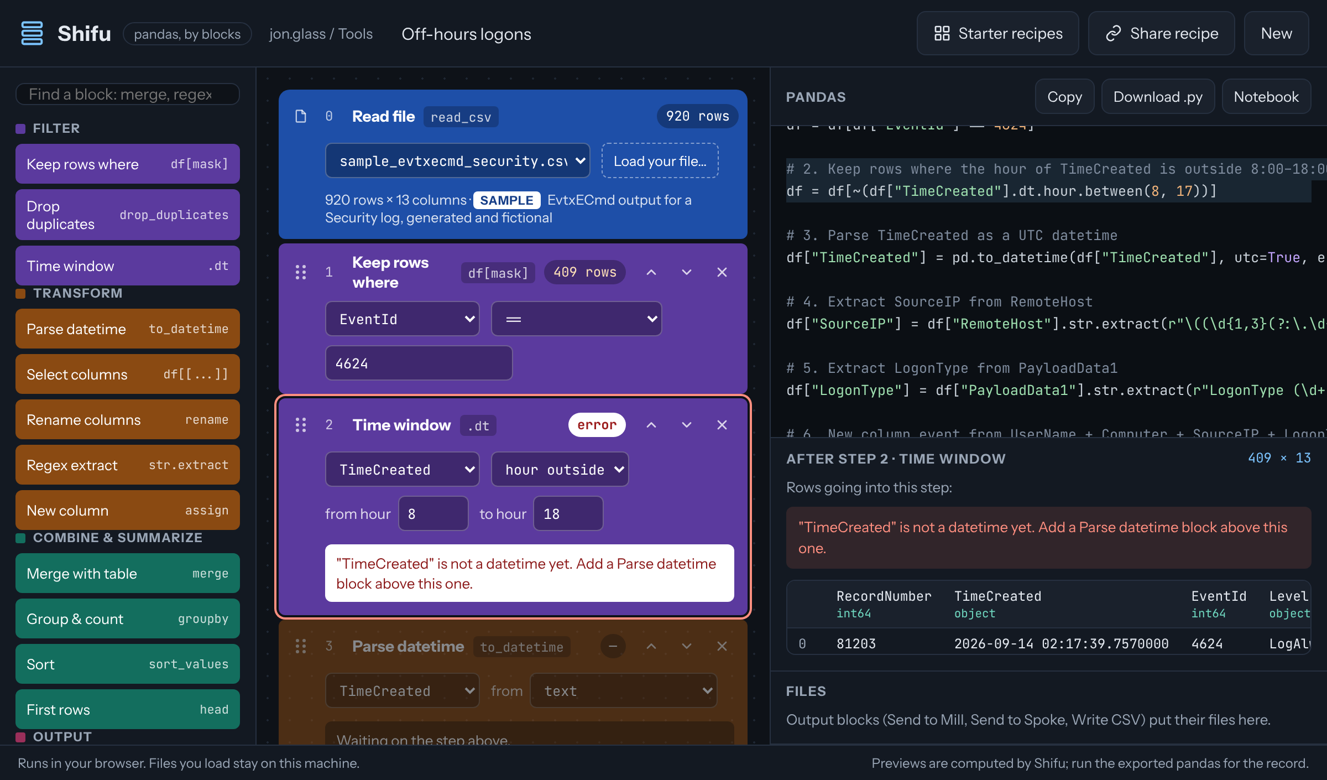Click Download .py button
Image resolution: width=1327 pixels, height=780 pixels.
(1158, 97)
